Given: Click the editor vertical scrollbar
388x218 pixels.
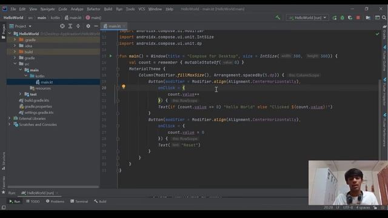Looking at the screenshot, I should click(x=380, y=120).
